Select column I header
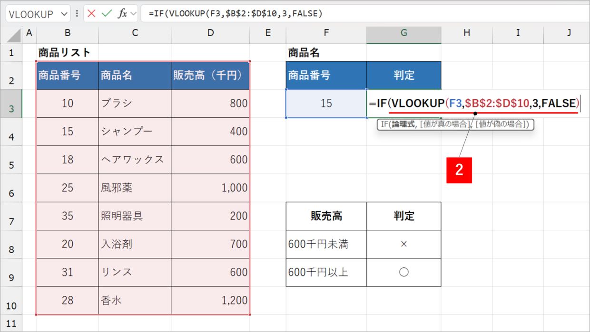Viewport: 590px width, 332px height. coord(518,33)
